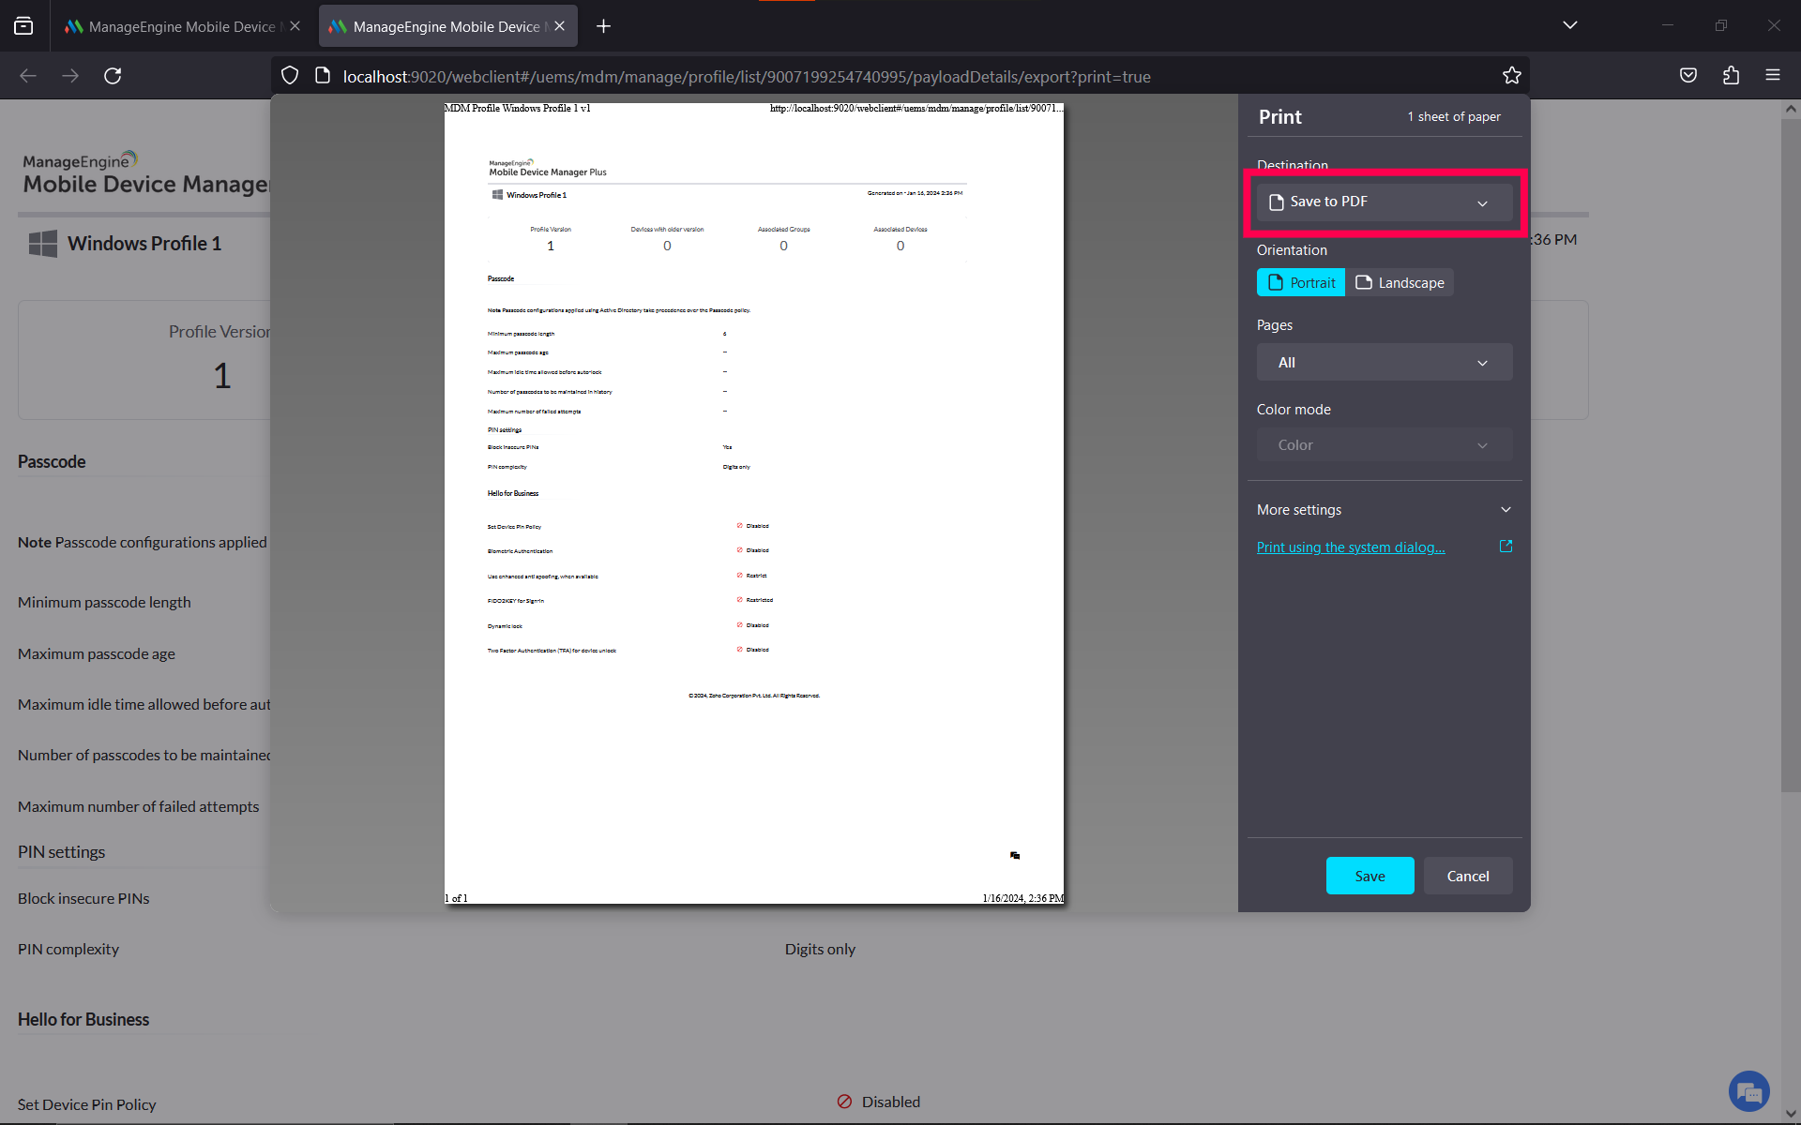Image resolution: width=1801 pixels, height=1125 pixels.
Task: Open a new tab with the plus icon
Action: 603,26
